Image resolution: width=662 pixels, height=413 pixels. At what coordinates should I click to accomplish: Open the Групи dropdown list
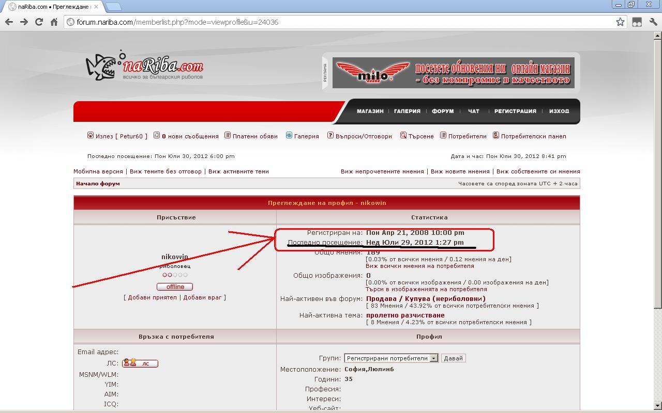pos(433,358)
